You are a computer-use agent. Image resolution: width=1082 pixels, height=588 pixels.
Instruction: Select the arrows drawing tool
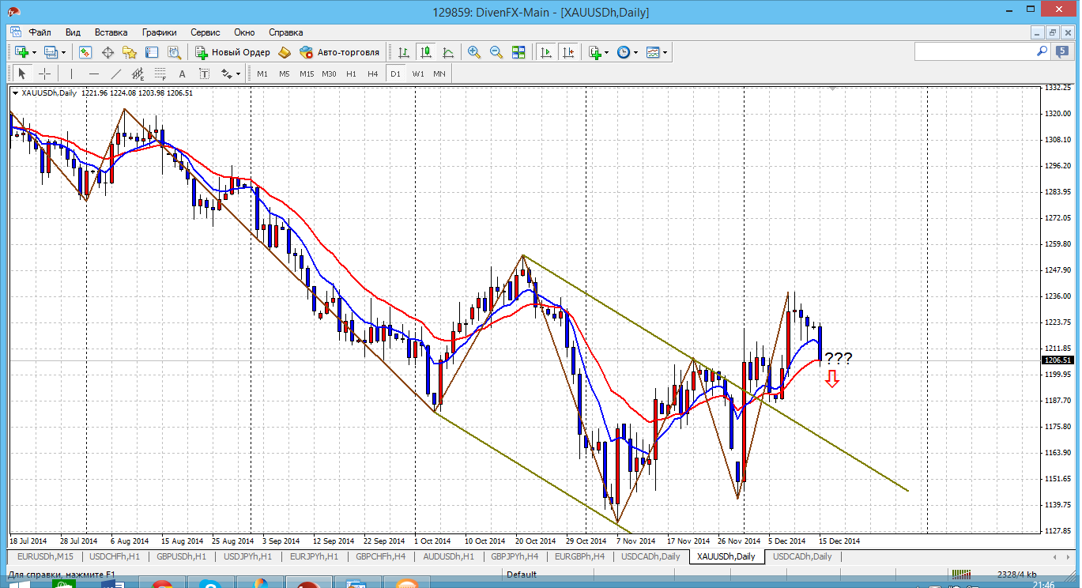pos(226,73)
